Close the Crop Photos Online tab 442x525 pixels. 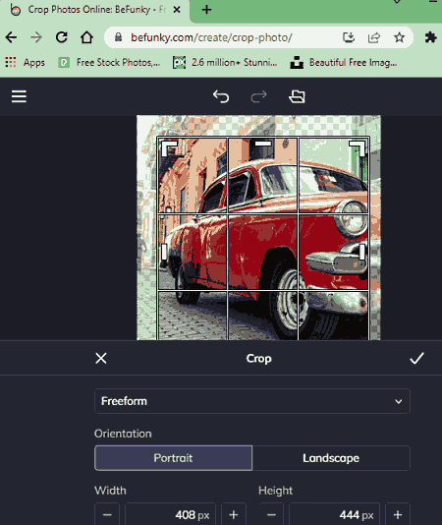(x=177, y=10)
